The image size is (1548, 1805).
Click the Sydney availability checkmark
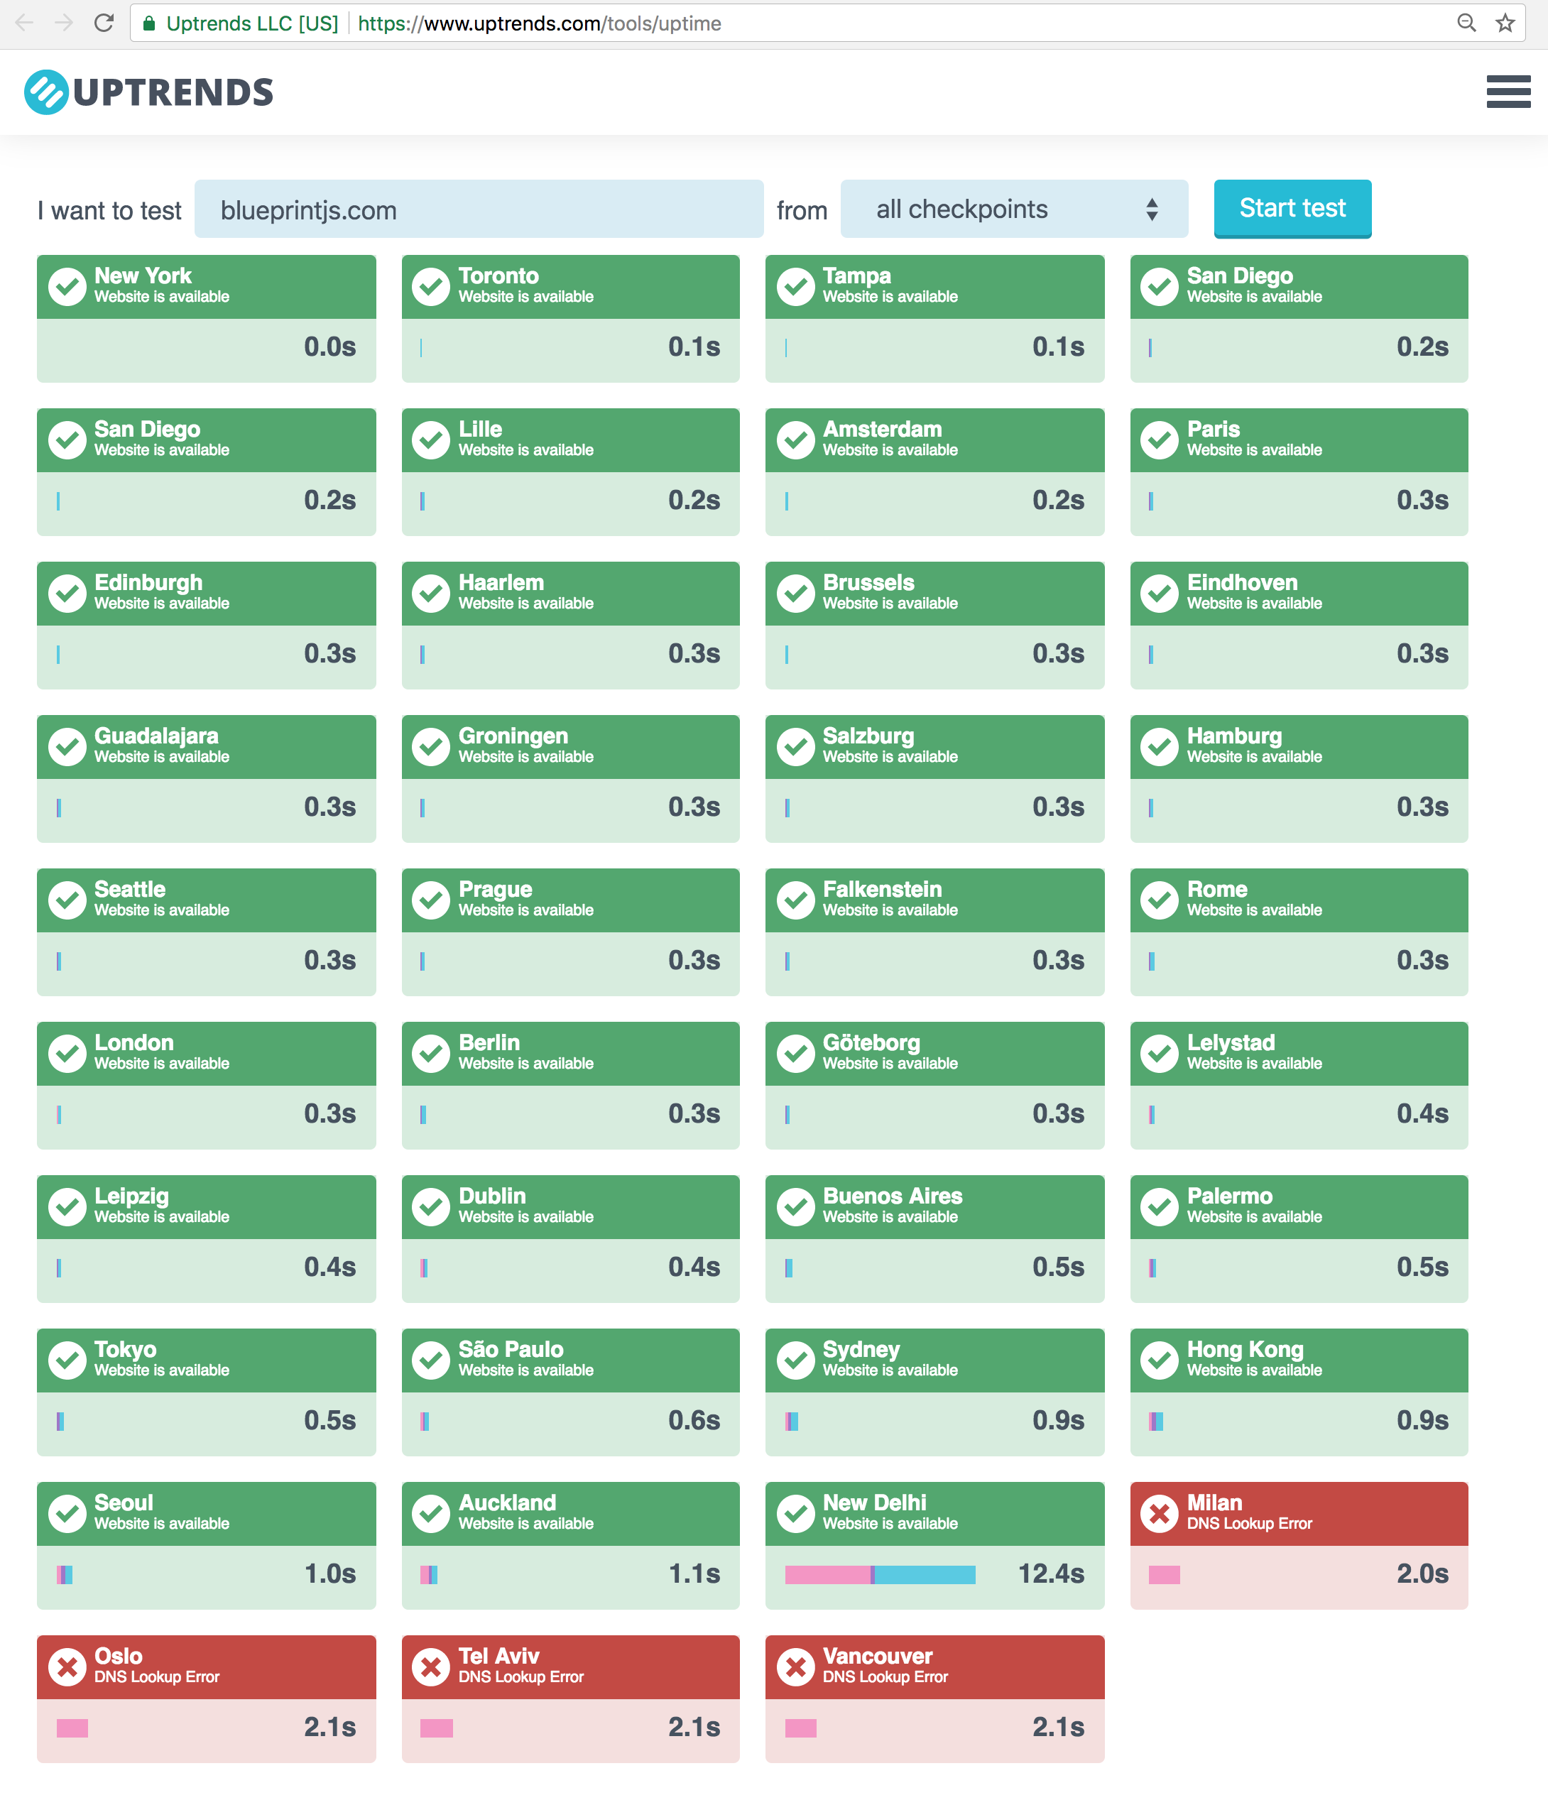click(795, 1360)
